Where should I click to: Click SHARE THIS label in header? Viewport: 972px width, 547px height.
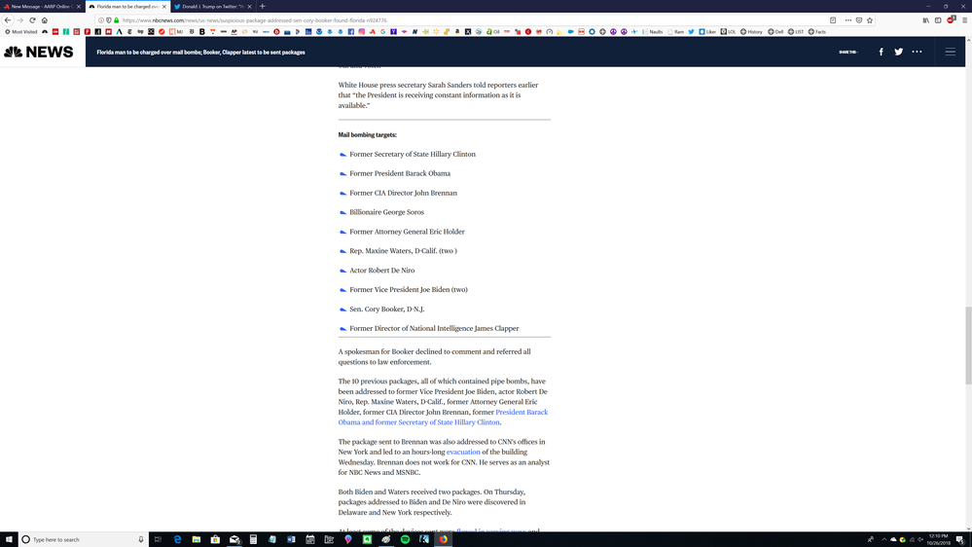[848, 53]
